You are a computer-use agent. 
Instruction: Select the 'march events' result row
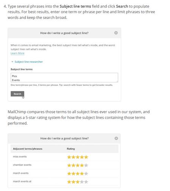pos(64,173)
